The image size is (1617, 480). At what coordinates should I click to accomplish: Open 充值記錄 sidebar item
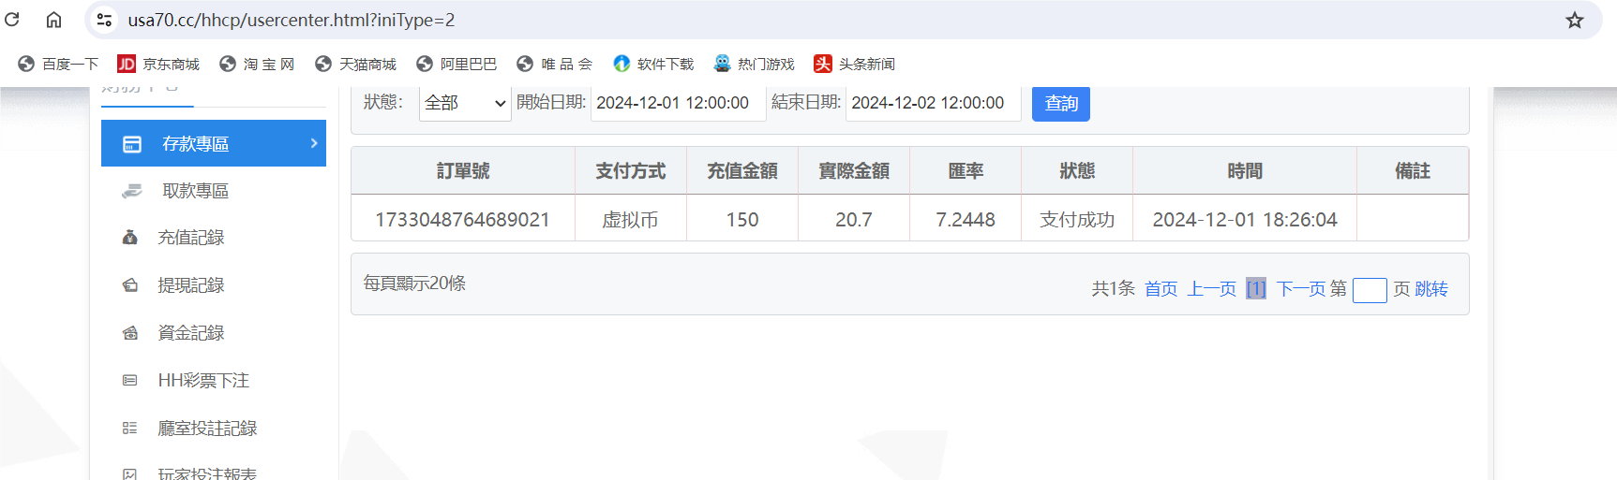click(191, 238)
